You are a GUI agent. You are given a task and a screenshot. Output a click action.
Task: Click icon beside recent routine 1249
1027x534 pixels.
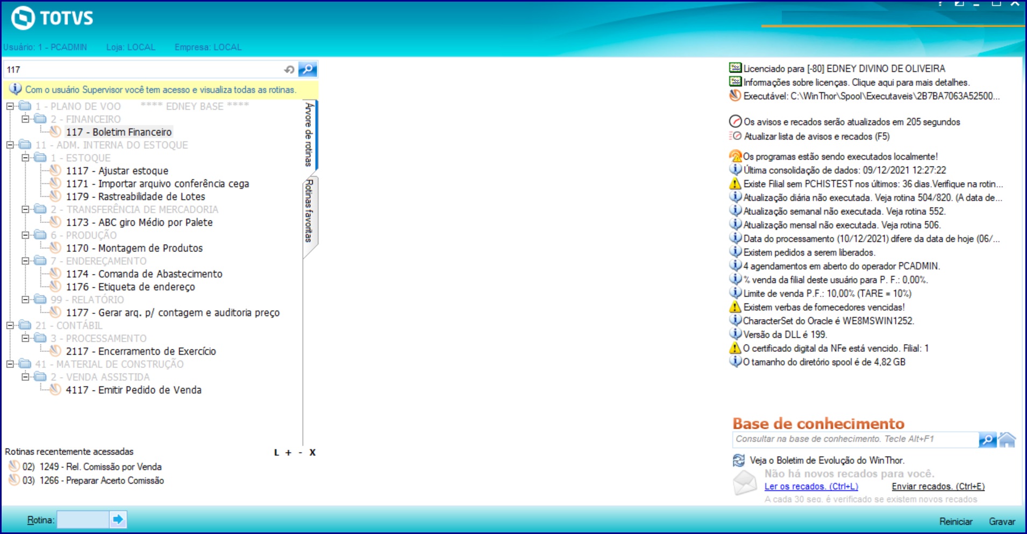(x=14, y=466)
